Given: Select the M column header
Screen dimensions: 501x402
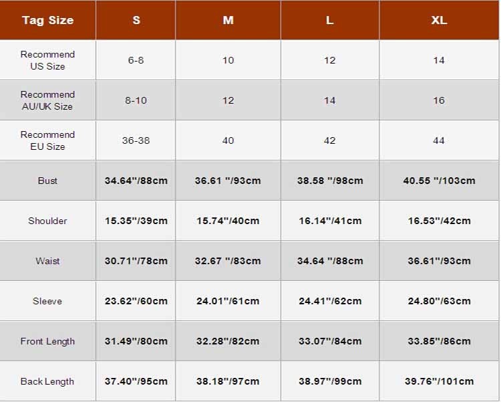Looking at the screenshot, I should pos(228,20).
